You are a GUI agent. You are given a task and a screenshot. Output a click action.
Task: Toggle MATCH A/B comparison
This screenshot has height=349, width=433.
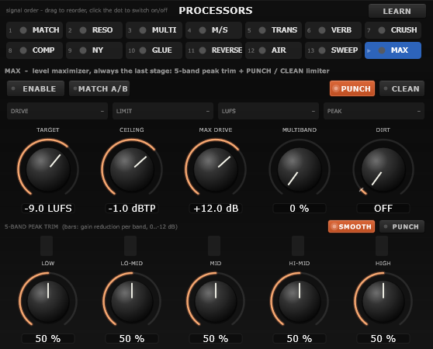coord(99,88)
